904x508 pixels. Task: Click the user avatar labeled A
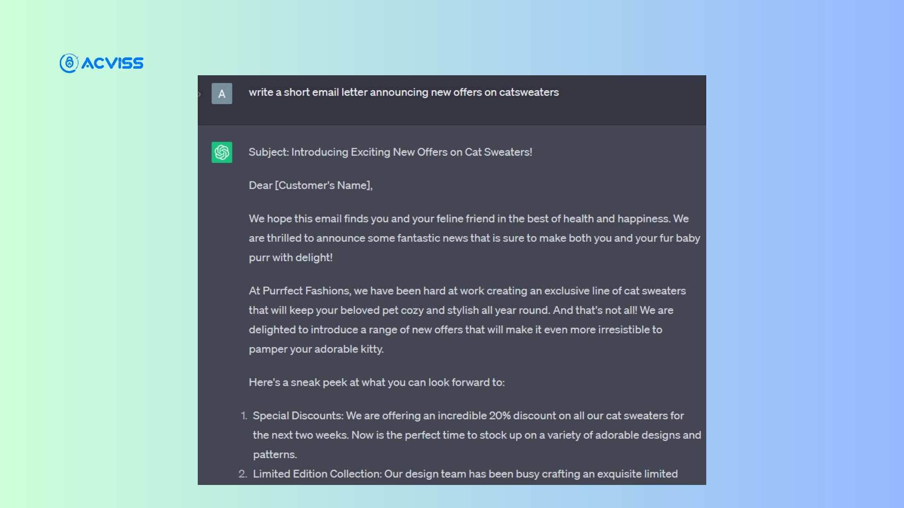click(222, 94)
